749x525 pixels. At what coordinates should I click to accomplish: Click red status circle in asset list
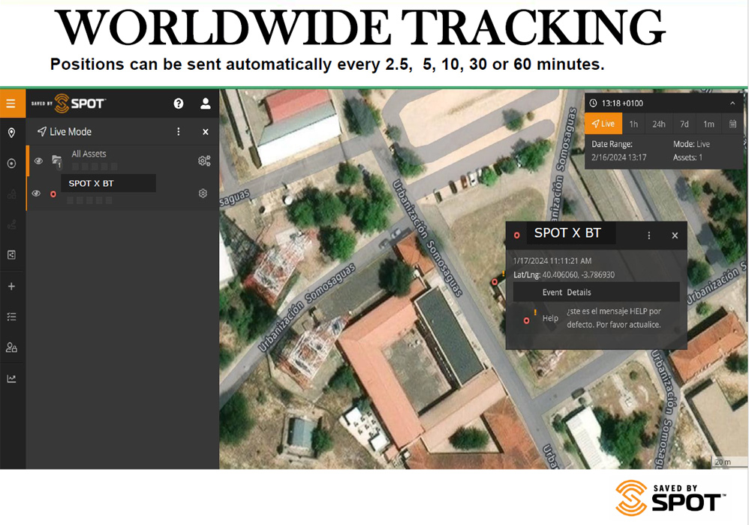53,193
